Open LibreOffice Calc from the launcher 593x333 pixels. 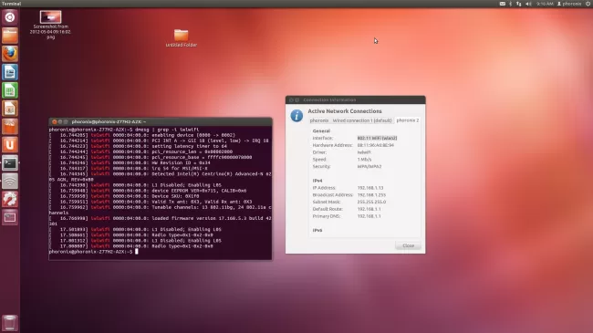tap(10, 90)
